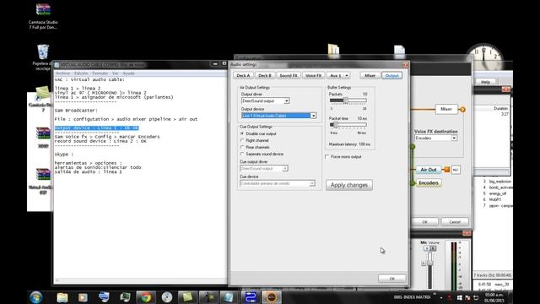Click the speaker icon next to Air Out
The height and width of the screenshot is (304, 540).
tap(456, 170)
